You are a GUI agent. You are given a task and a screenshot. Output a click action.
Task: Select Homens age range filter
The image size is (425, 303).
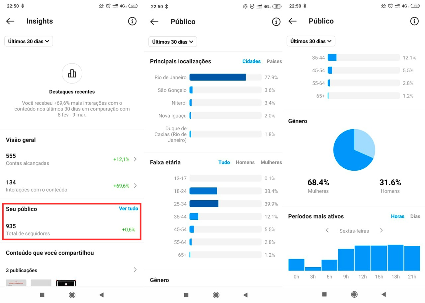point(245,162)
